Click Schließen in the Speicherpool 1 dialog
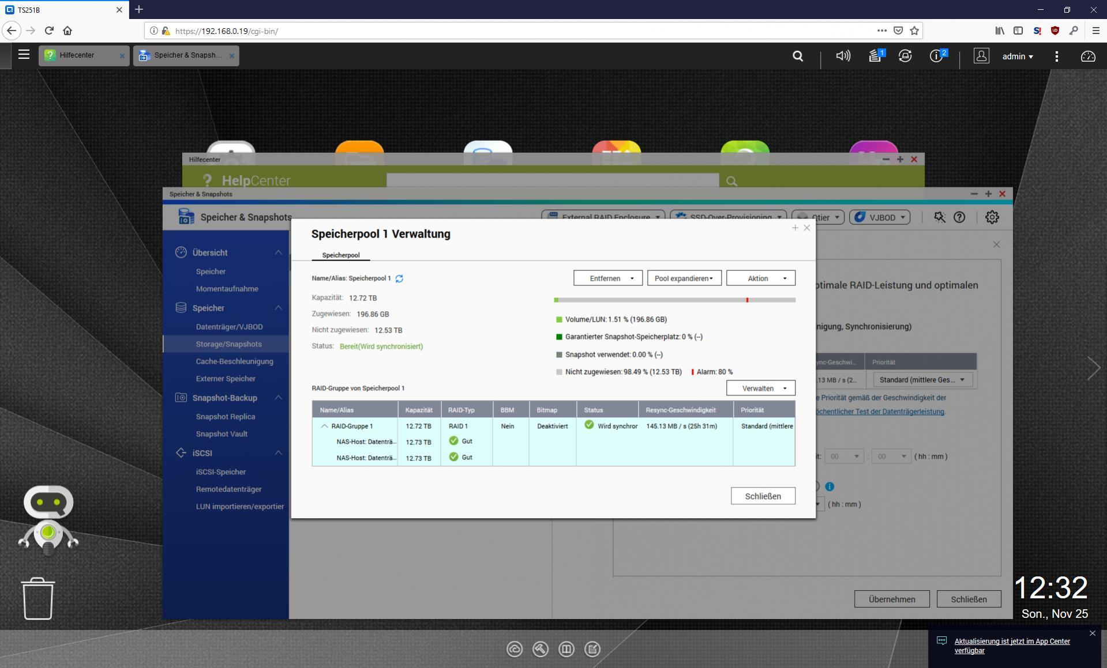Viewport: 1107px width, 668px height. tap(763, 496)
